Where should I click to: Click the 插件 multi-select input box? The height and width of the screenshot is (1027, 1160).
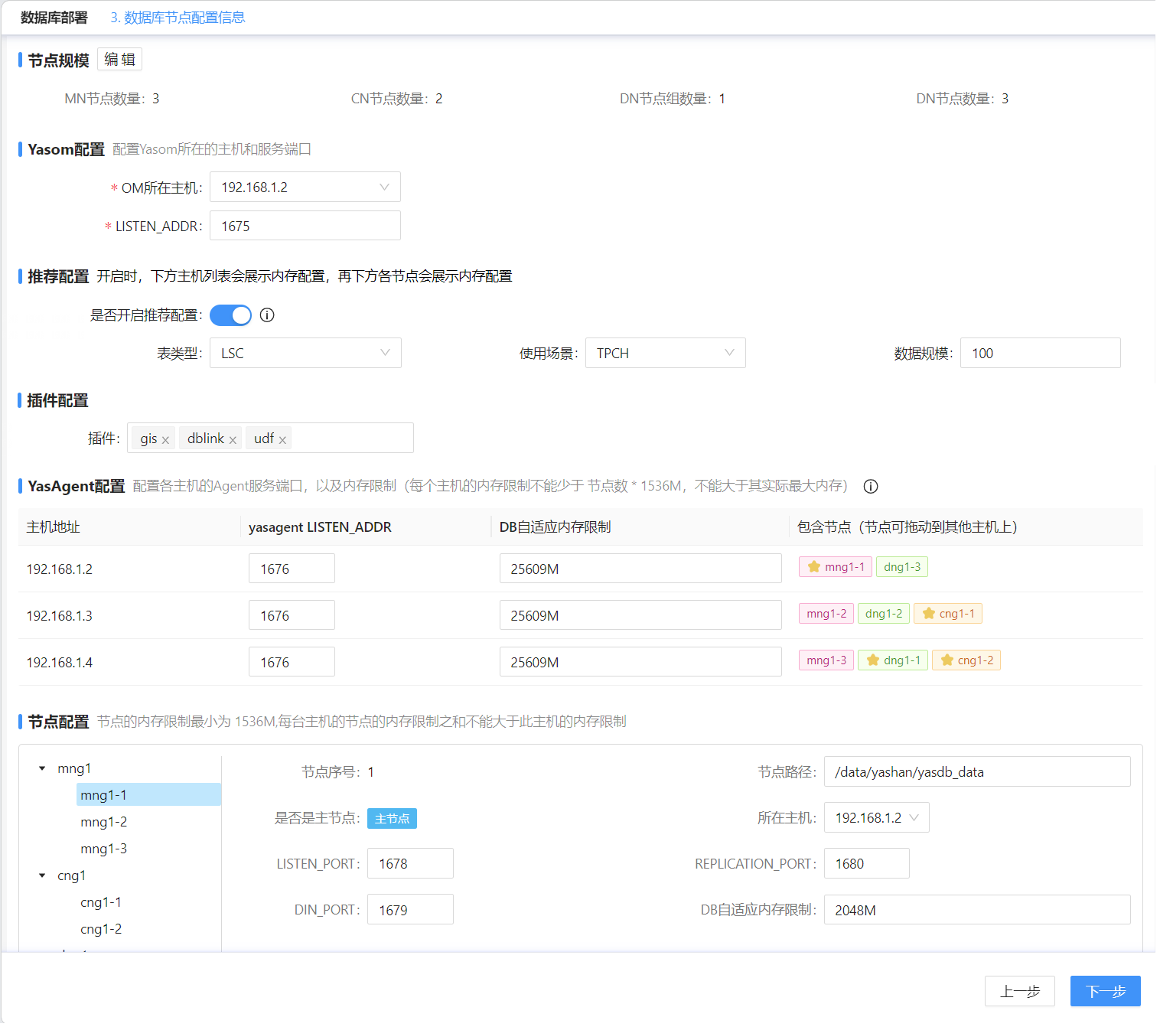coord(270,439)
